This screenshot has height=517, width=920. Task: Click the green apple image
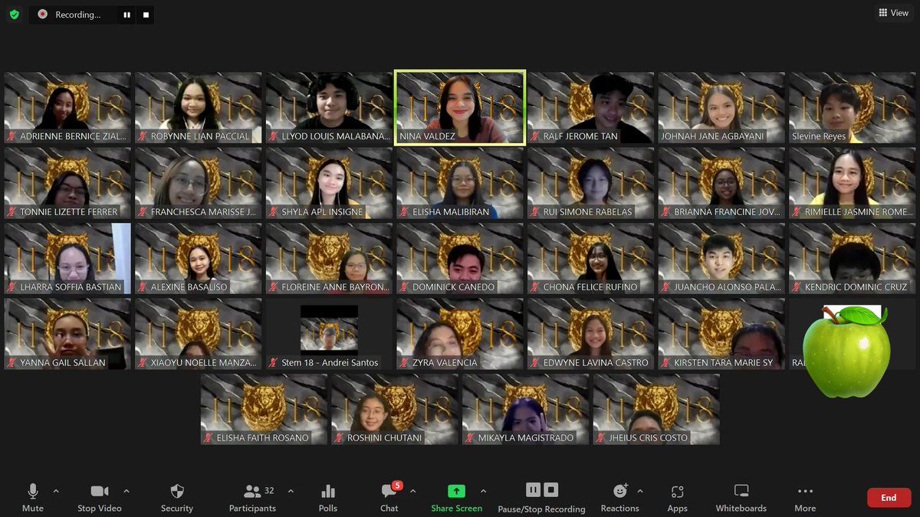coord(846,351)
